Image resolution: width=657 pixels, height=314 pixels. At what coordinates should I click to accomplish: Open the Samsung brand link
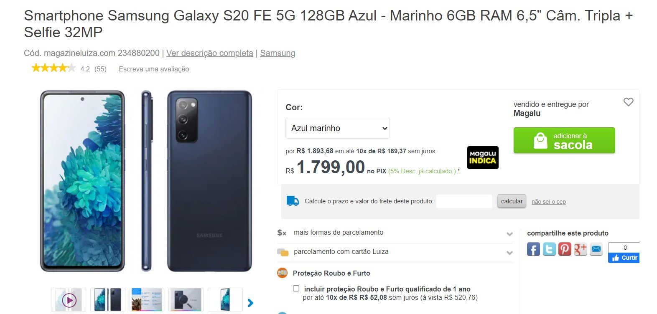(278, 53)
